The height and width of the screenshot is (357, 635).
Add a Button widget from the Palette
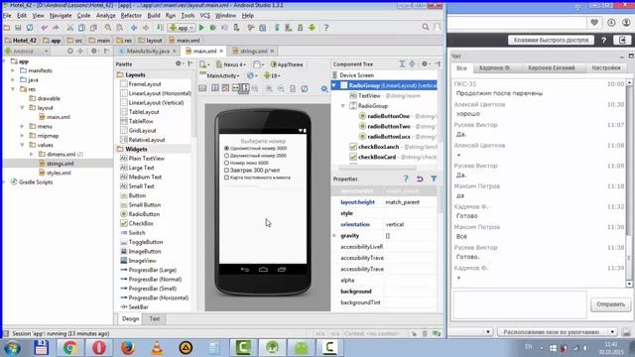tap(137, 195)
